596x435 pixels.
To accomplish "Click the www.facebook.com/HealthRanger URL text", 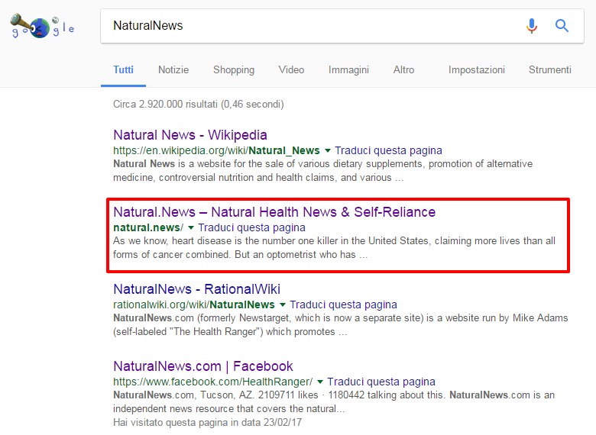I will click(x=212, y=382).
